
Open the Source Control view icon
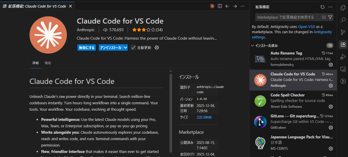[x=343, y=33]
